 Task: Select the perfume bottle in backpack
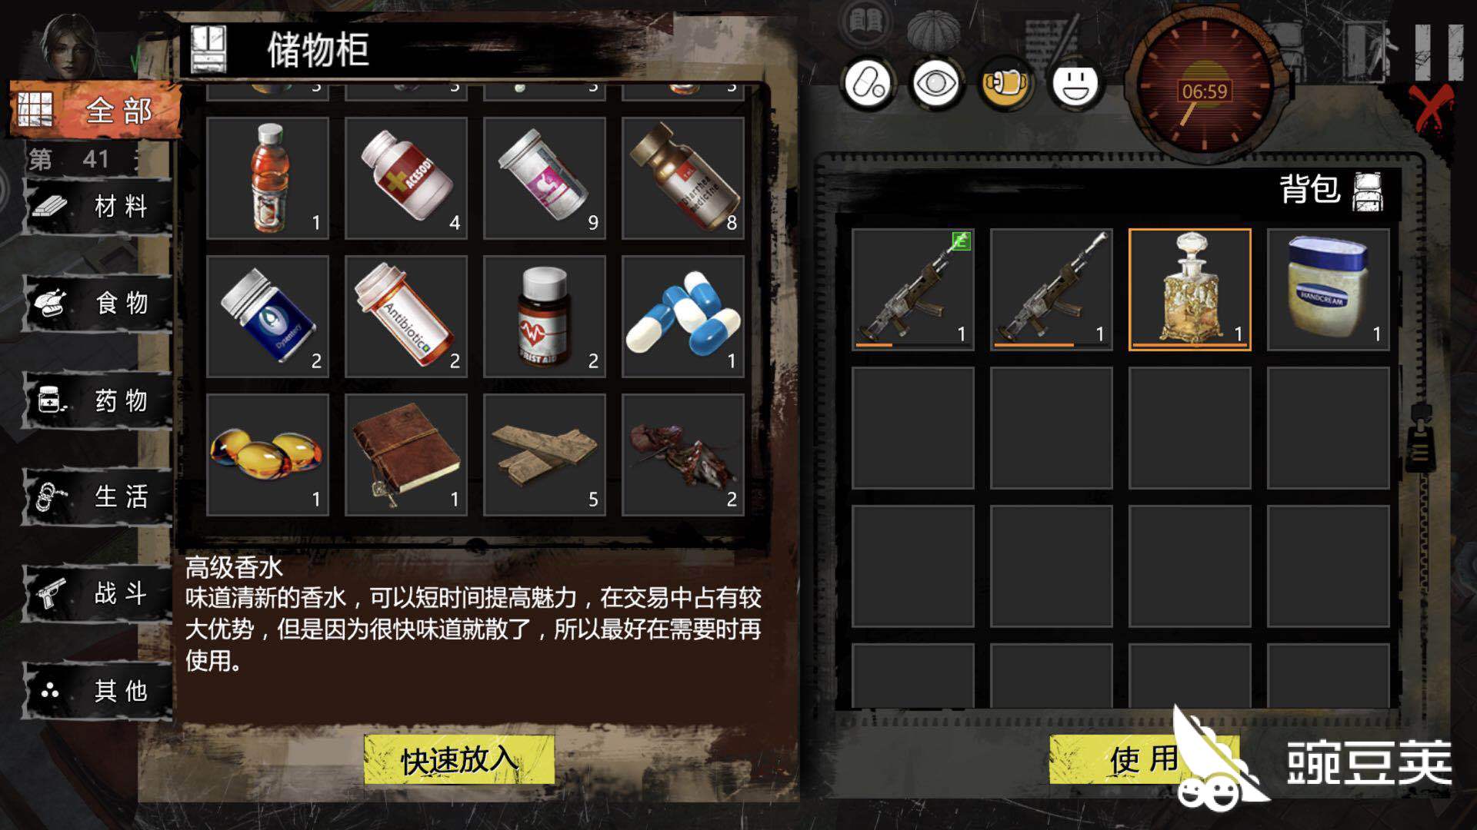click(x=1190, y=290)
